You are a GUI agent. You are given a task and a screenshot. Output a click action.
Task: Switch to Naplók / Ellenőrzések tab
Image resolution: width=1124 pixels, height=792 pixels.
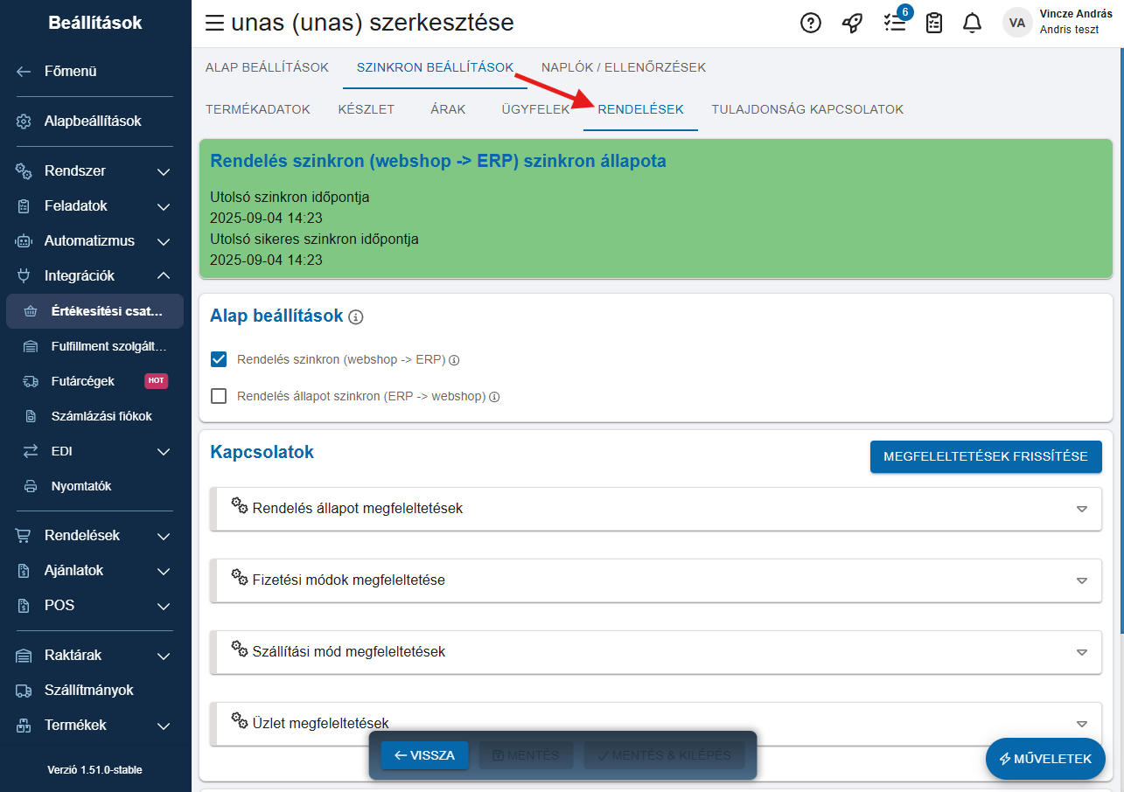pyautogui.click(x=623, y=67)
